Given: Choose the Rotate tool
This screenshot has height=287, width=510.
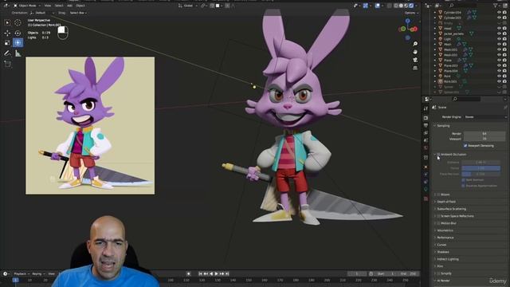Looking at the screenshot, I should point(18,33).
